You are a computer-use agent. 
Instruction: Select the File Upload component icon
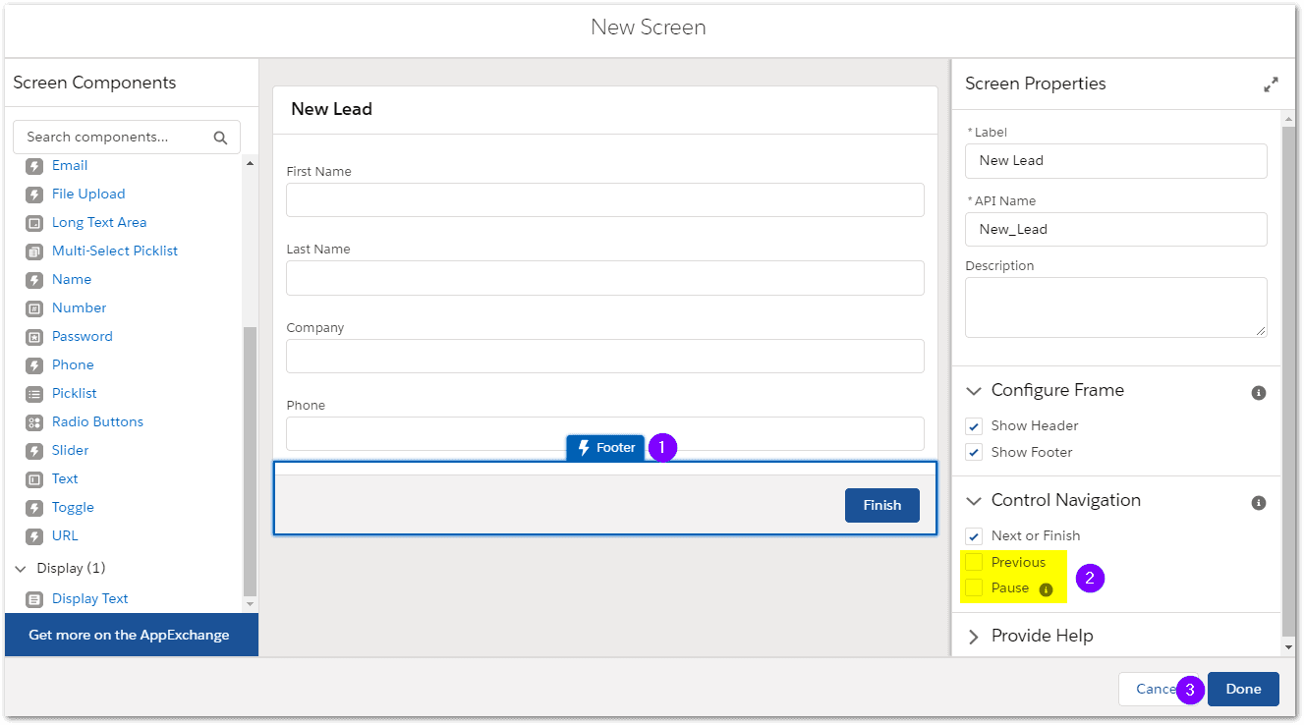[34, 195]
